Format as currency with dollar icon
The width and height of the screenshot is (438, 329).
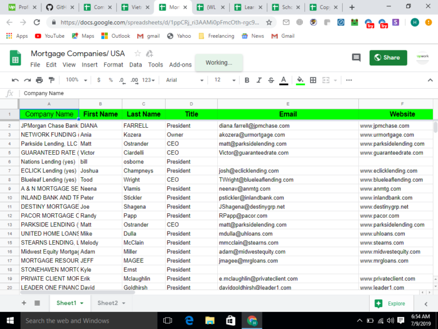click(x=99, y=80)
